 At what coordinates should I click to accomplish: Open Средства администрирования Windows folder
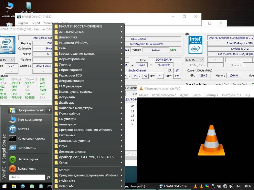(88, 175)
